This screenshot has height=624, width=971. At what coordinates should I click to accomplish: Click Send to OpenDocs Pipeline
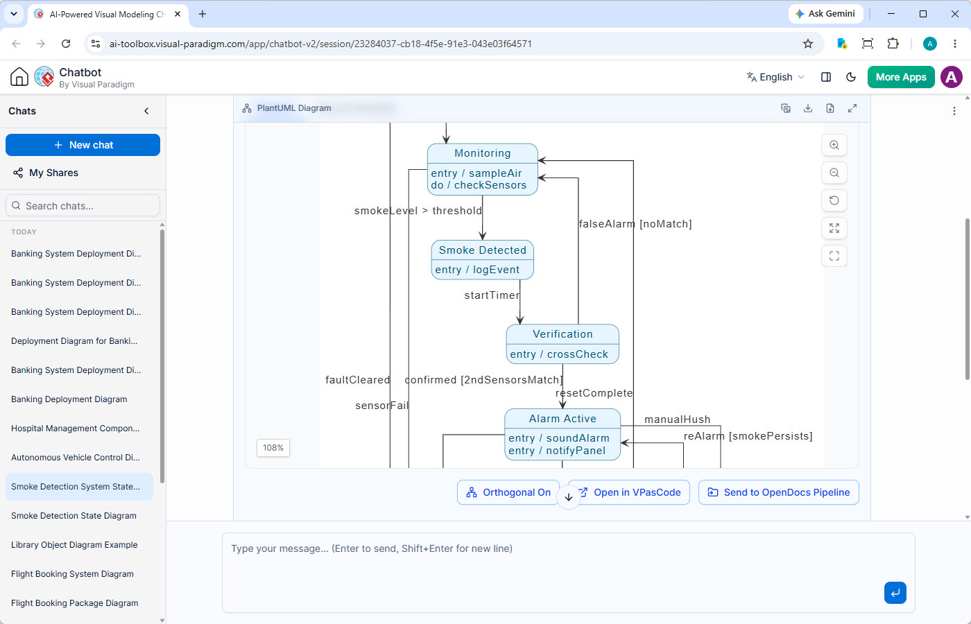(779, 492)
